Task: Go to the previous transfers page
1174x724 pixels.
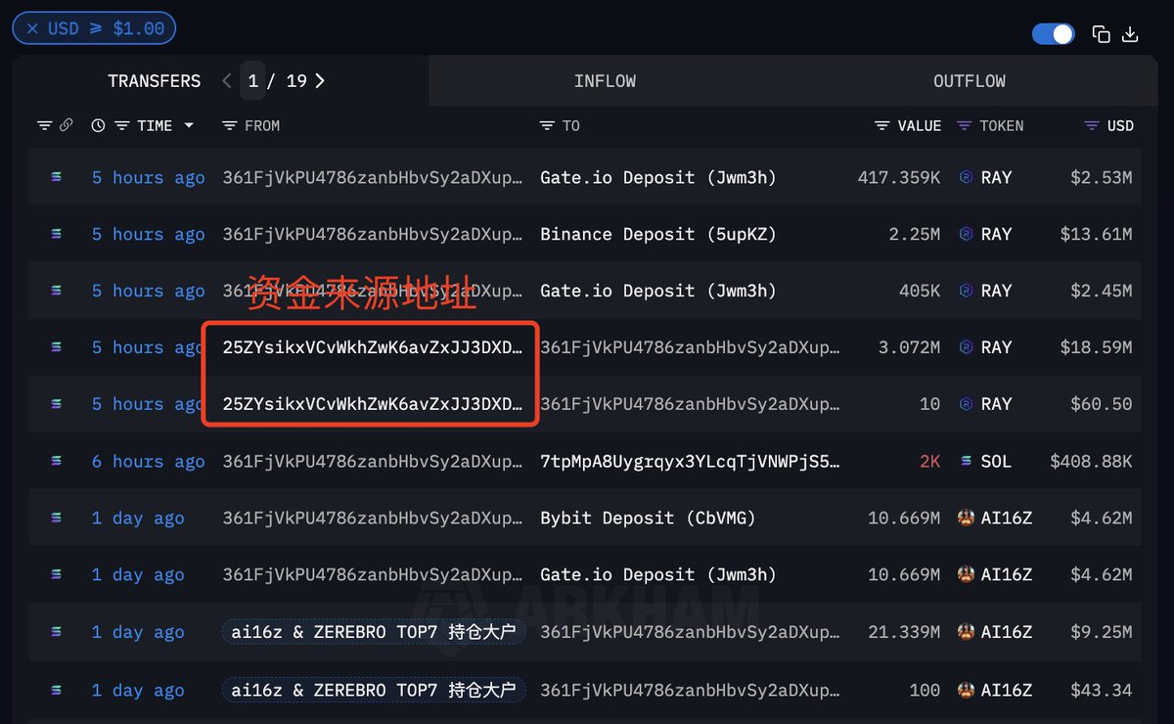Action: click(227, 81)
